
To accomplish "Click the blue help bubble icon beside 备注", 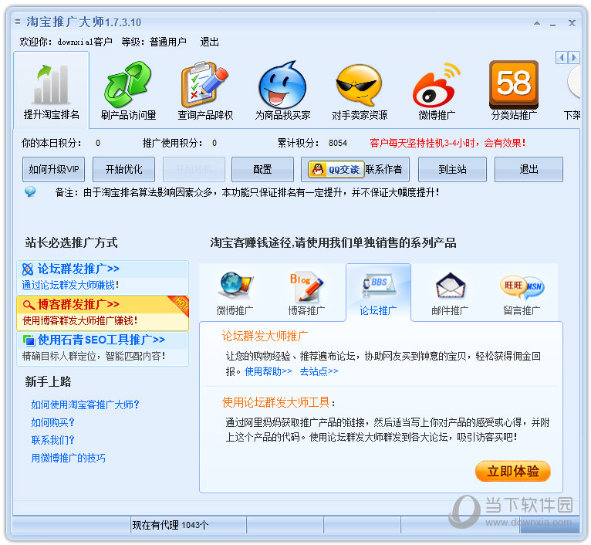I will 30,191.
